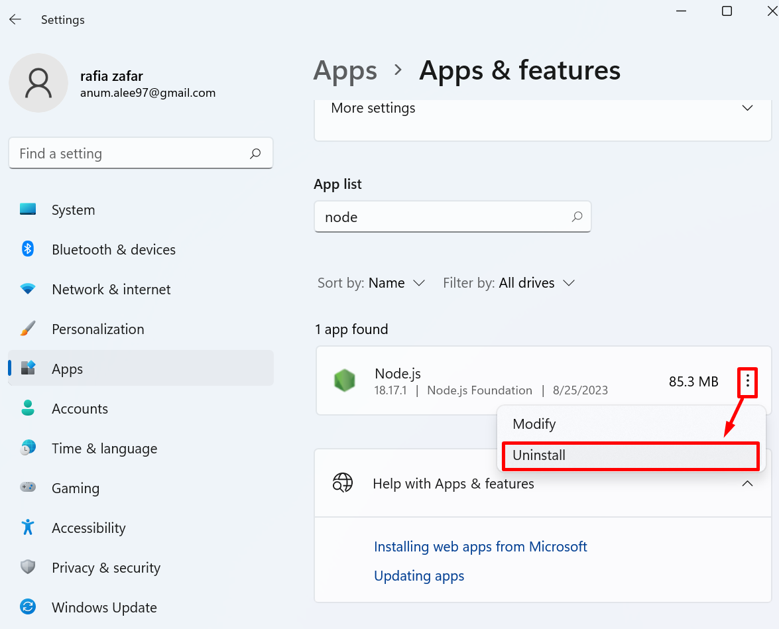Image resolution: width=779 pixels, height=629 pixels.
Task: Select Time & language in the sidebar
Action: point(141,447)
